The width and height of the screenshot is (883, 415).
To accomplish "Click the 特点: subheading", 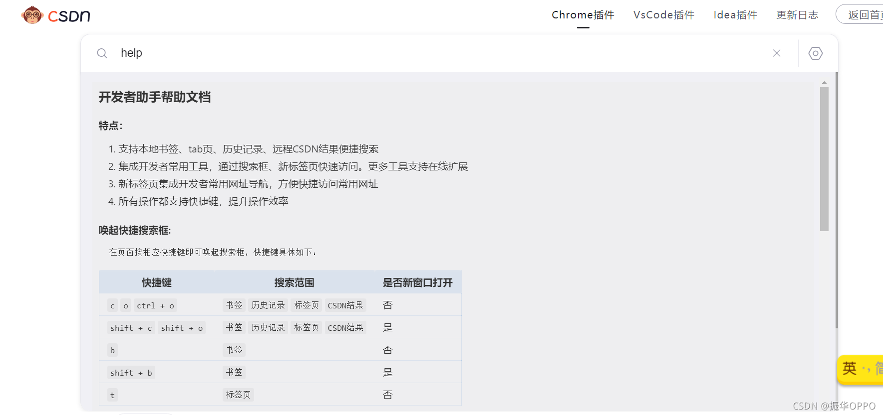I will (x=111, y=126).
